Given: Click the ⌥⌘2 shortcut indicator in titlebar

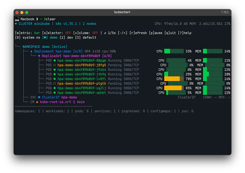Looking at the screenshot, I should point(225,12).
